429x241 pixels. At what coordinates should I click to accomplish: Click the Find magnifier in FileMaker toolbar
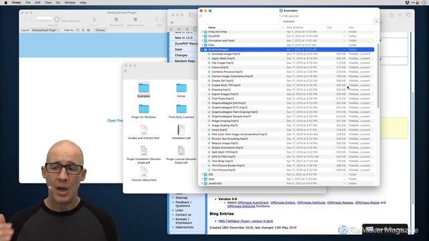157,19
